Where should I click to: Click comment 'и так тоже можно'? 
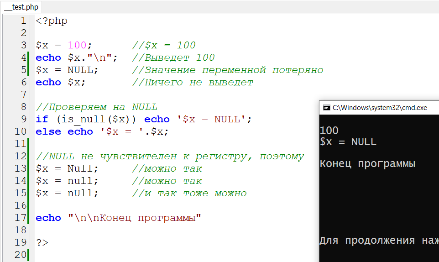tap(195, 193)
